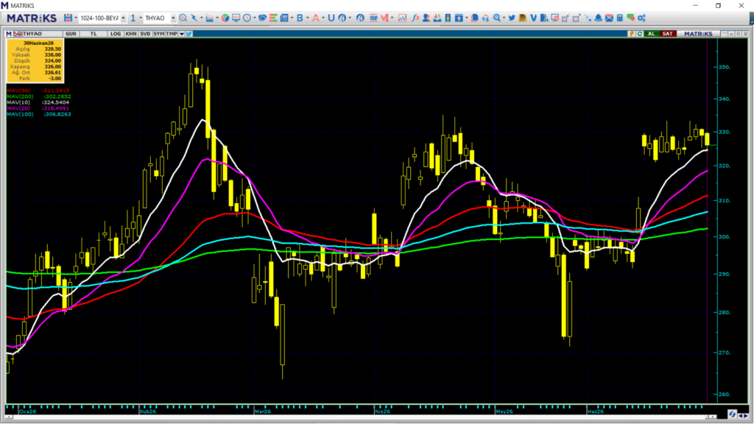This screenshot has height=424, width=754.
Task: Click the blue refresh icon at chart bottom-right
Action: (732, 414)
